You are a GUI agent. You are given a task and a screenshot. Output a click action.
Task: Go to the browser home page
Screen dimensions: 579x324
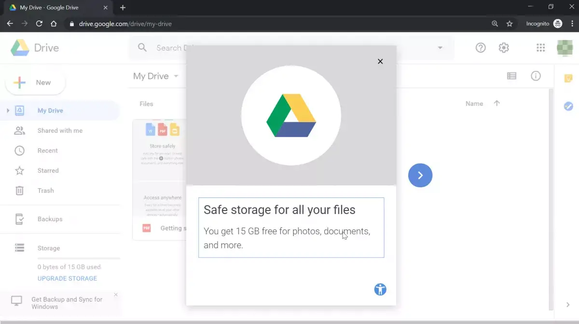(x=54, y=24)
